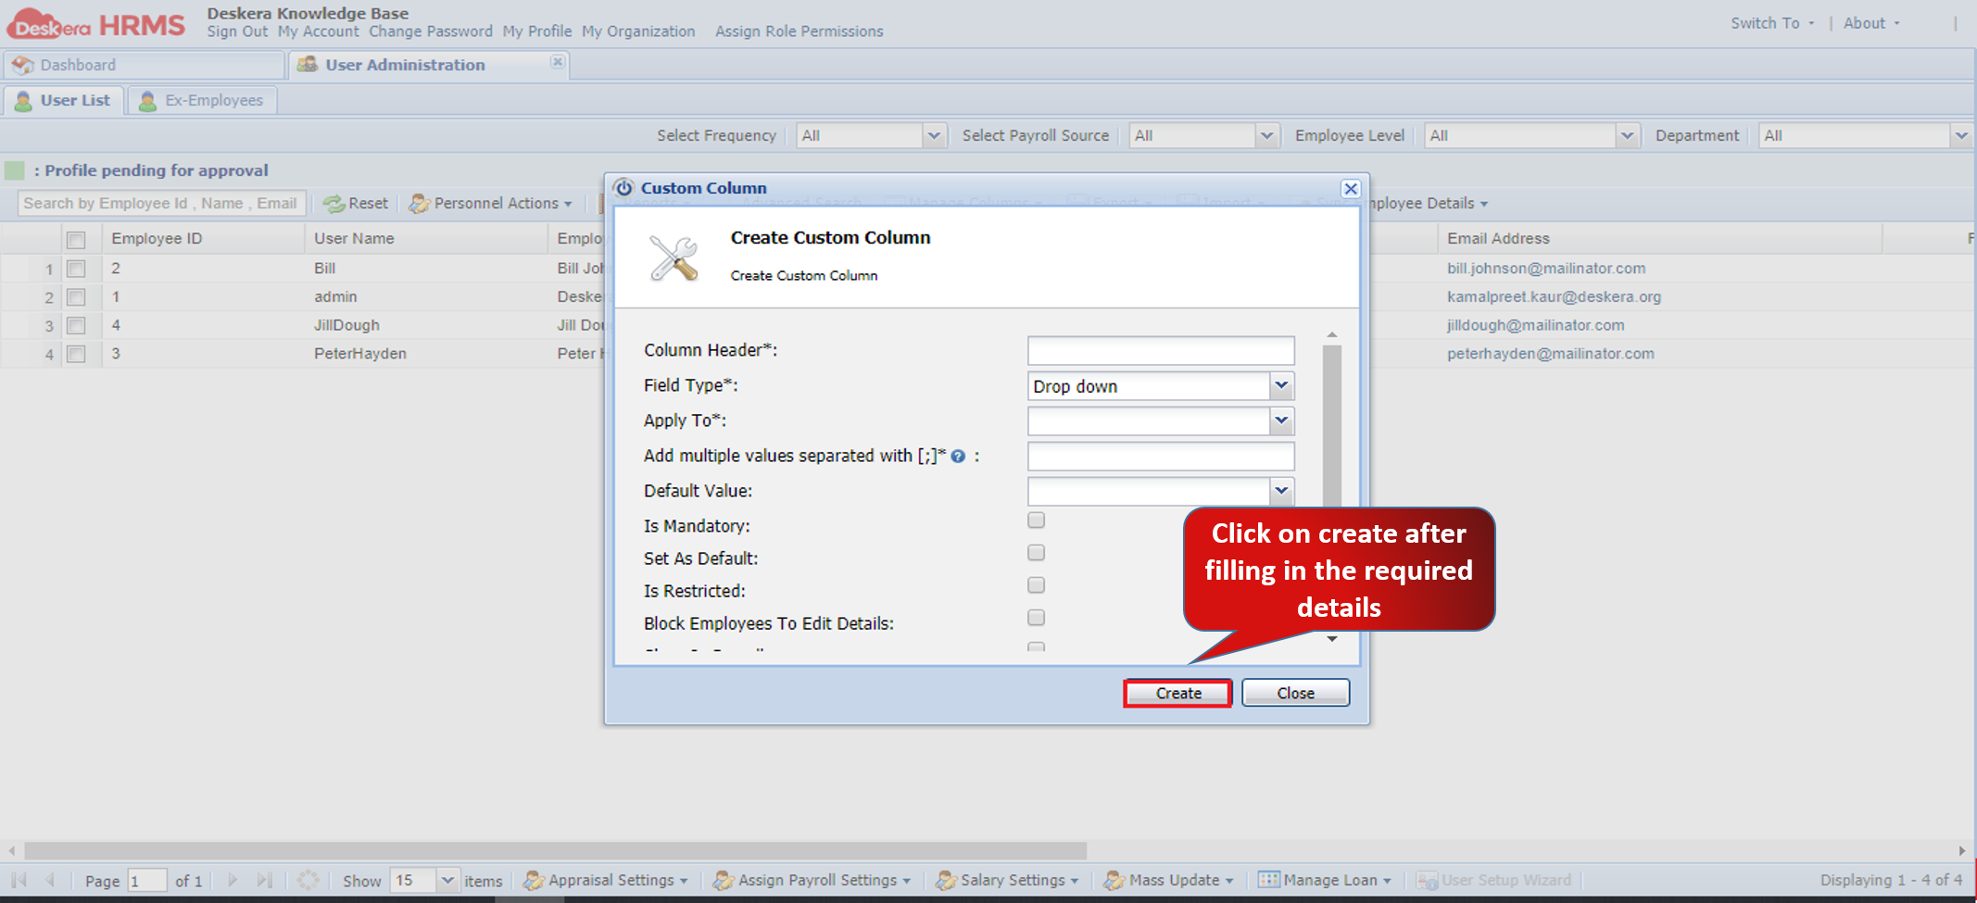Open the Apply To dropdown
This screenshot has width=1977, height=903.
click(1281, 420)
